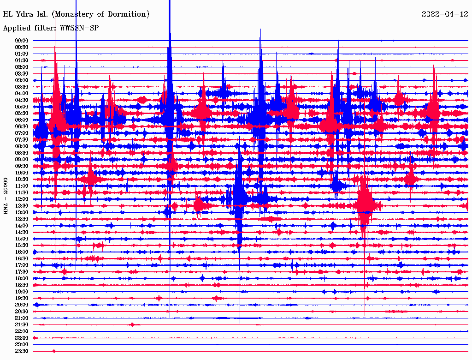This screenshot has height=360, width=472.
Task: Click the 18:30 time label
Action: (x=21, y=285)
